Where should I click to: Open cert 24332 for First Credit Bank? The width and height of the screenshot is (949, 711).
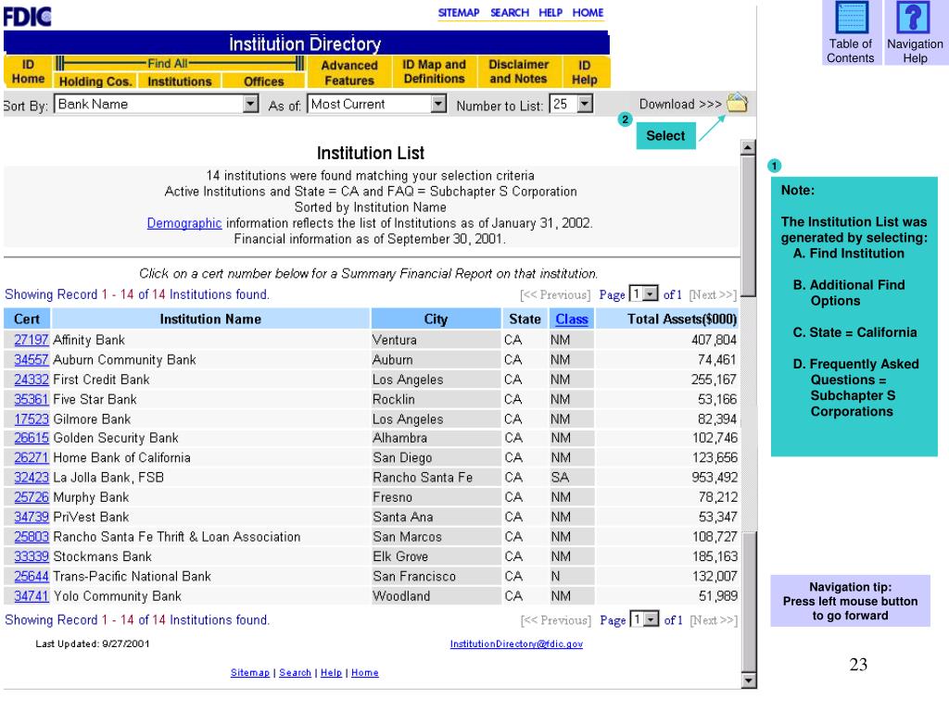click(32, 380)
